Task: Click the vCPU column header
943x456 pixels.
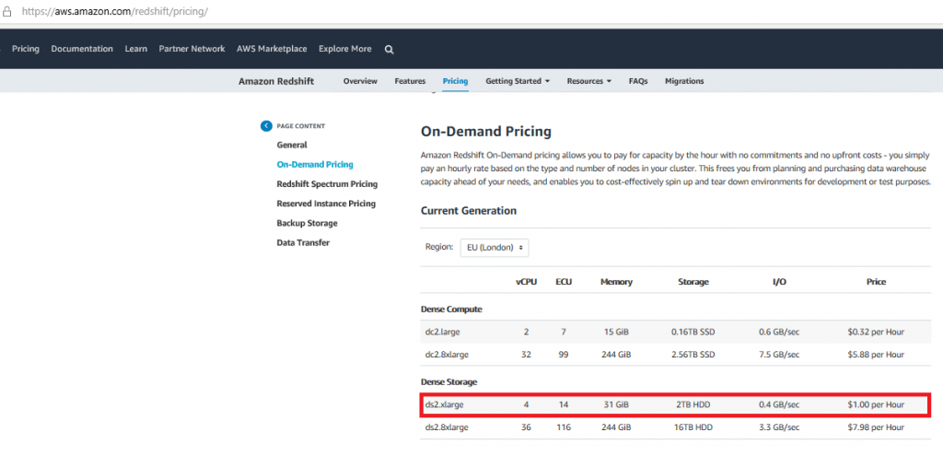Action: click(x=526, y=282)
